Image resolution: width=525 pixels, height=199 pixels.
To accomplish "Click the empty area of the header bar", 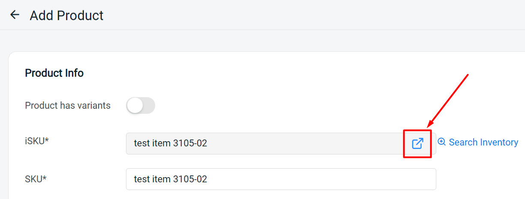I will tap(300, 15).
